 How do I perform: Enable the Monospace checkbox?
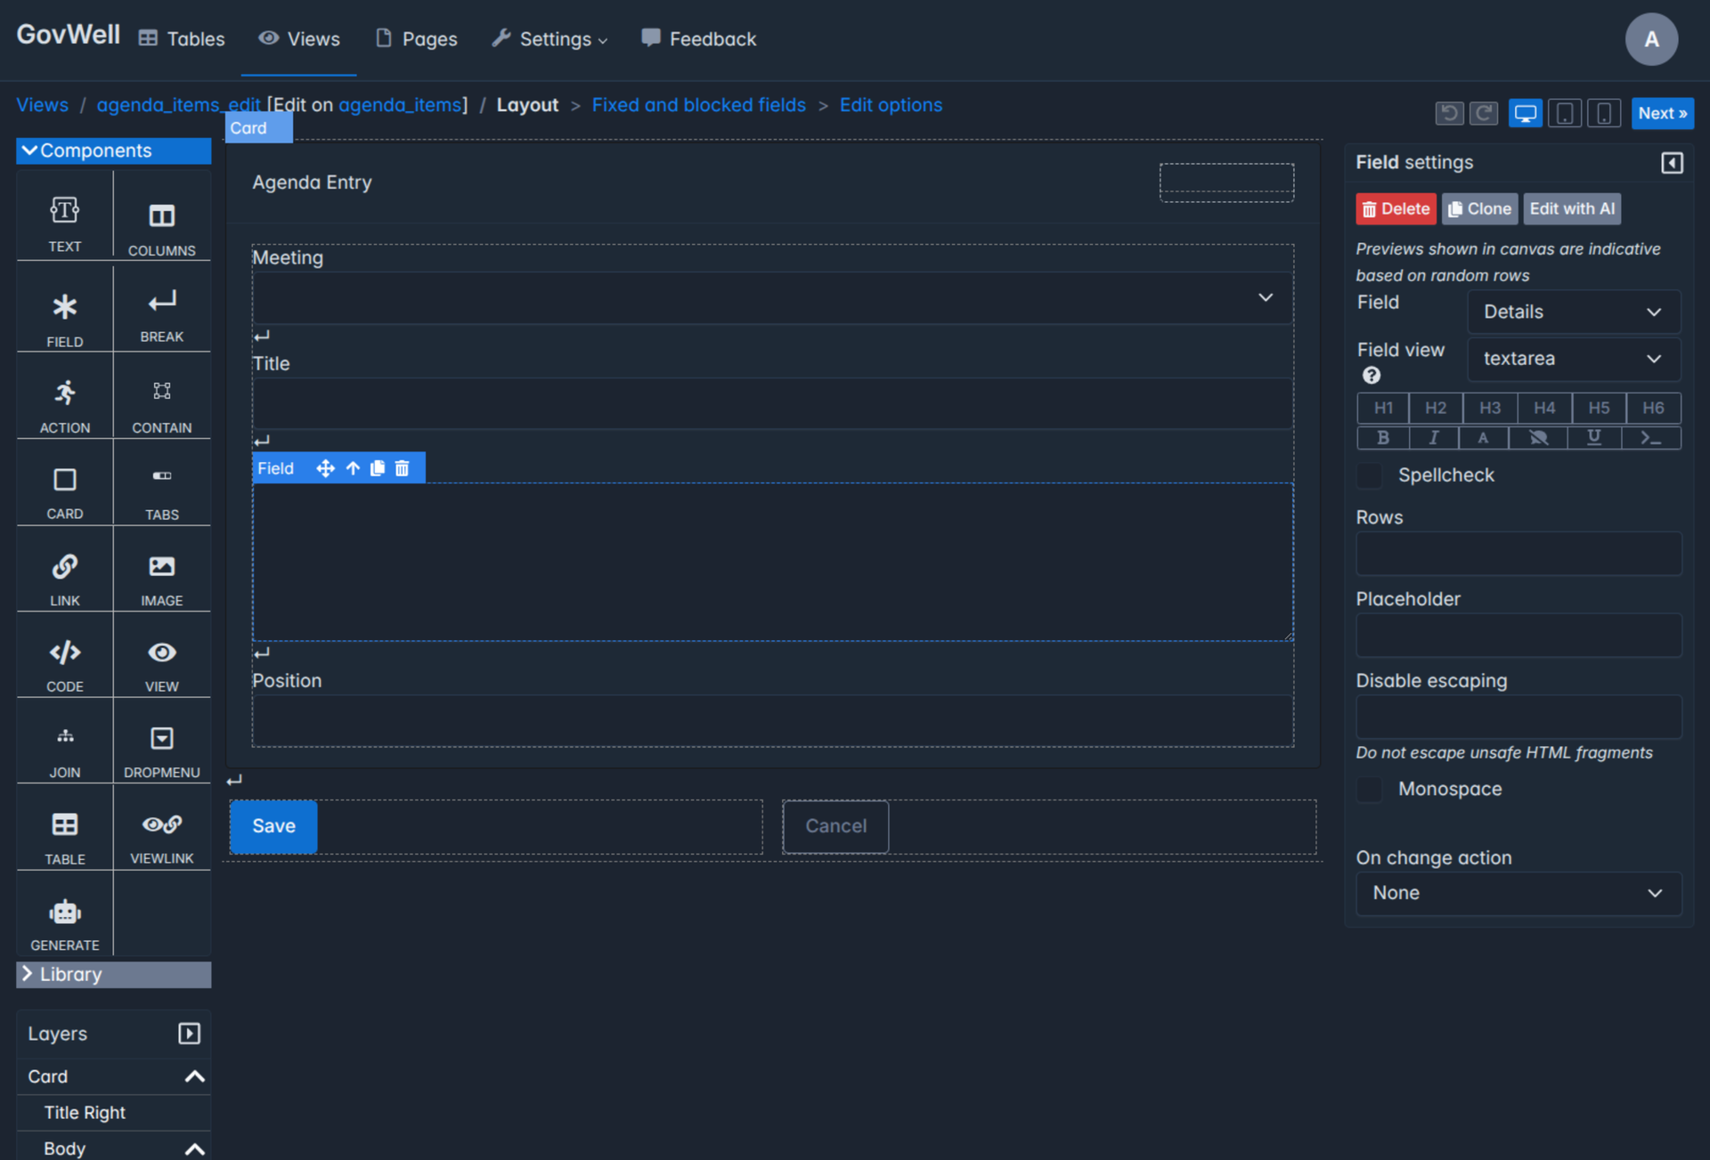1370,789
